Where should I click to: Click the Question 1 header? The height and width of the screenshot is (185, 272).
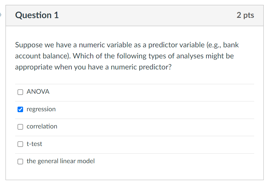coord(37,15)
